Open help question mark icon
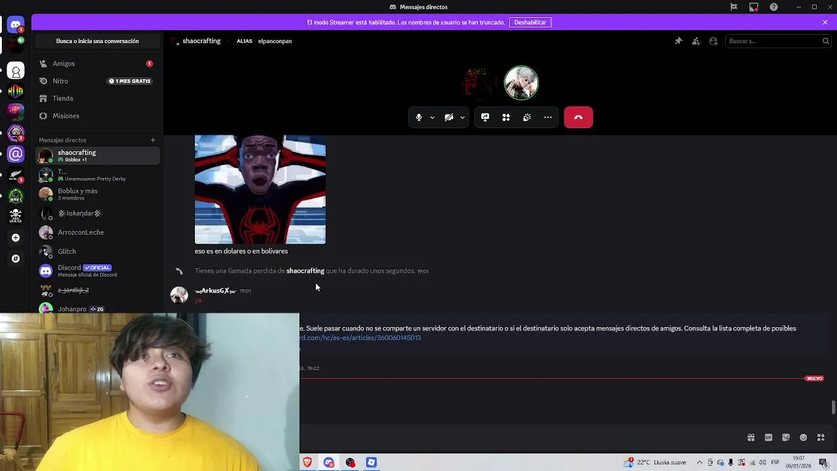 click(x=774, y=7)
